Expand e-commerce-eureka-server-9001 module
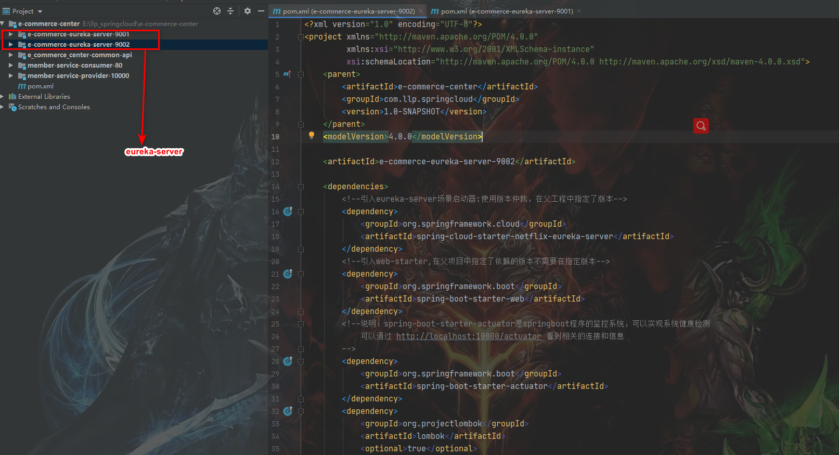Viewport: 839px width, 455px height. pos(11,34)
